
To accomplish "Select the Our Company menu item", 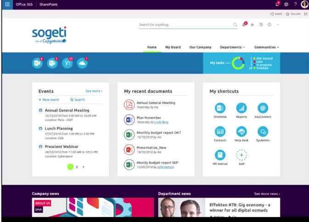I will coord(200,47).
